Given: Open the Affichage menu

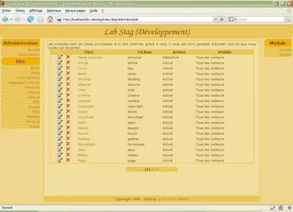Looking at the screenshot, I should (x=36, y=11).
